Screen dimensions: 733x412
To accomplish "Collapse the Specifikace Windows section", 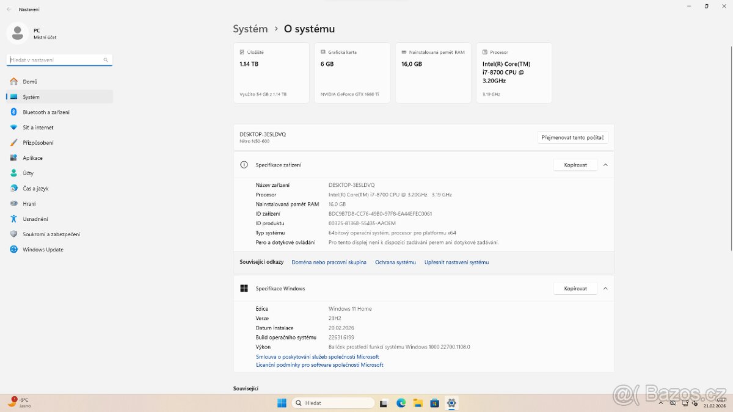I will point(605,288).
